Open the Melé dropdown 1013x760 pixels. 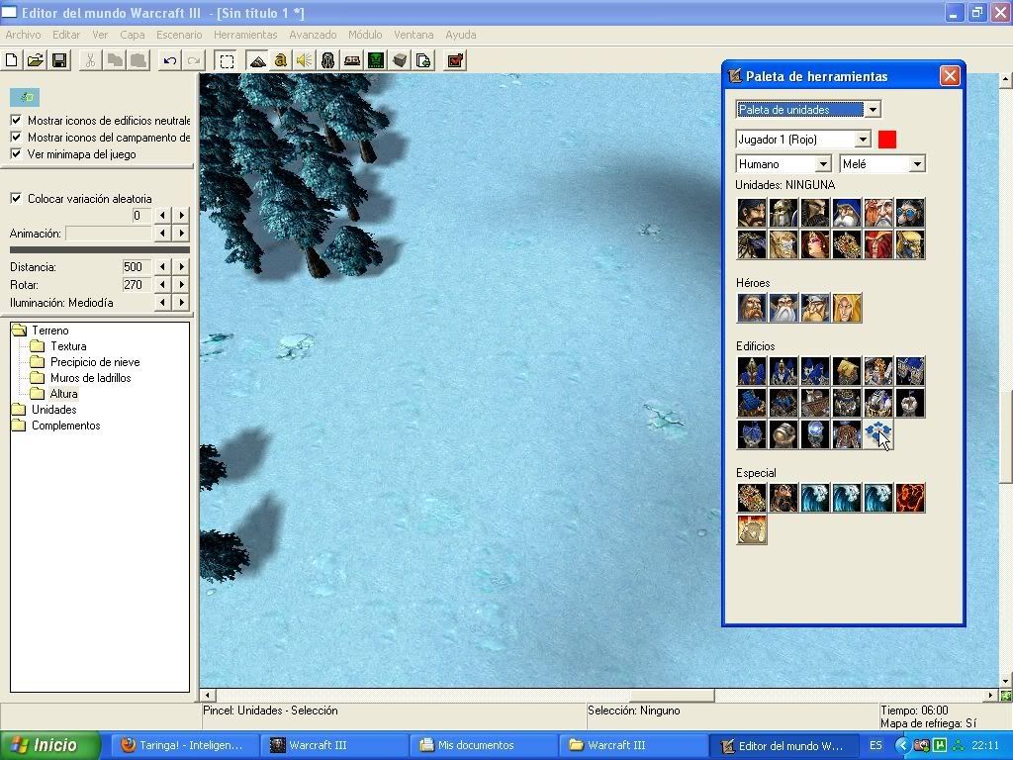pyautogui.click(x=917, y=164)
